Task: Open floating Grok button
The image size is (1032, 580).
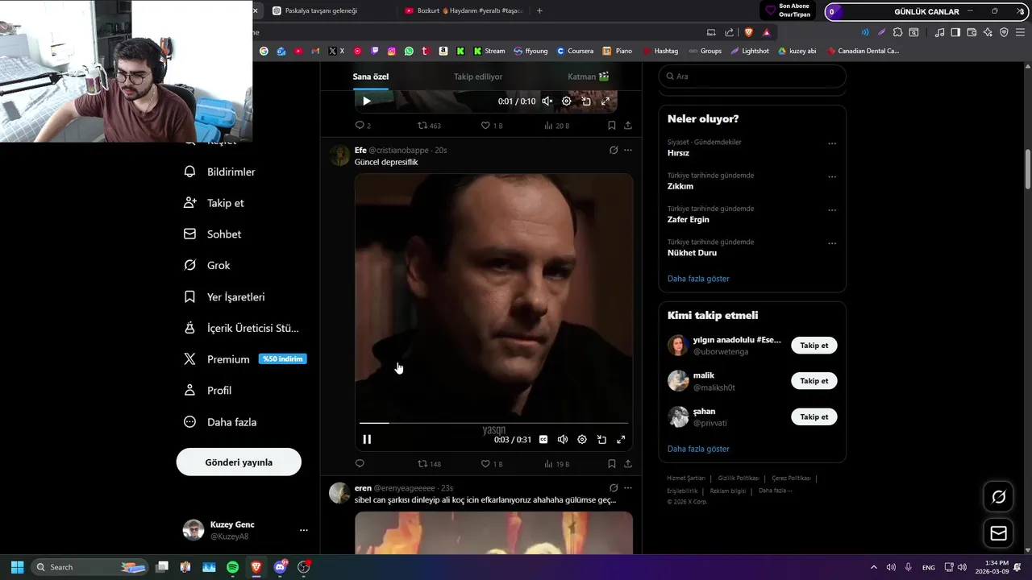Action: [x=998, y=497]
